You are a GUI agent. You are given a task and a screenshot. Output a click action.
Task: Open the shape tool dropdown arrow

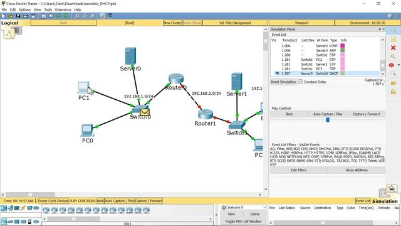click(x=398, y=65)
